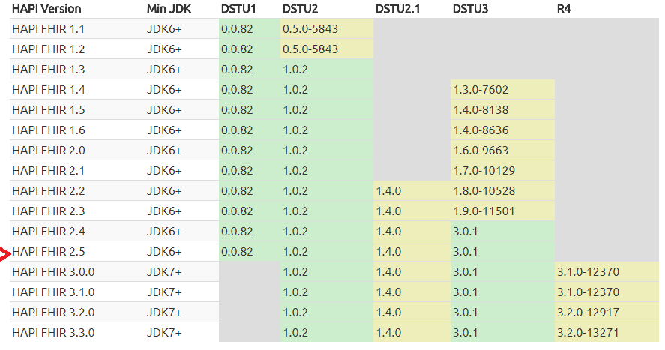The image size is (665, 350).
Task: Select the HAPI FHIR 1.1 row label
Action: (x=49, y=29)
